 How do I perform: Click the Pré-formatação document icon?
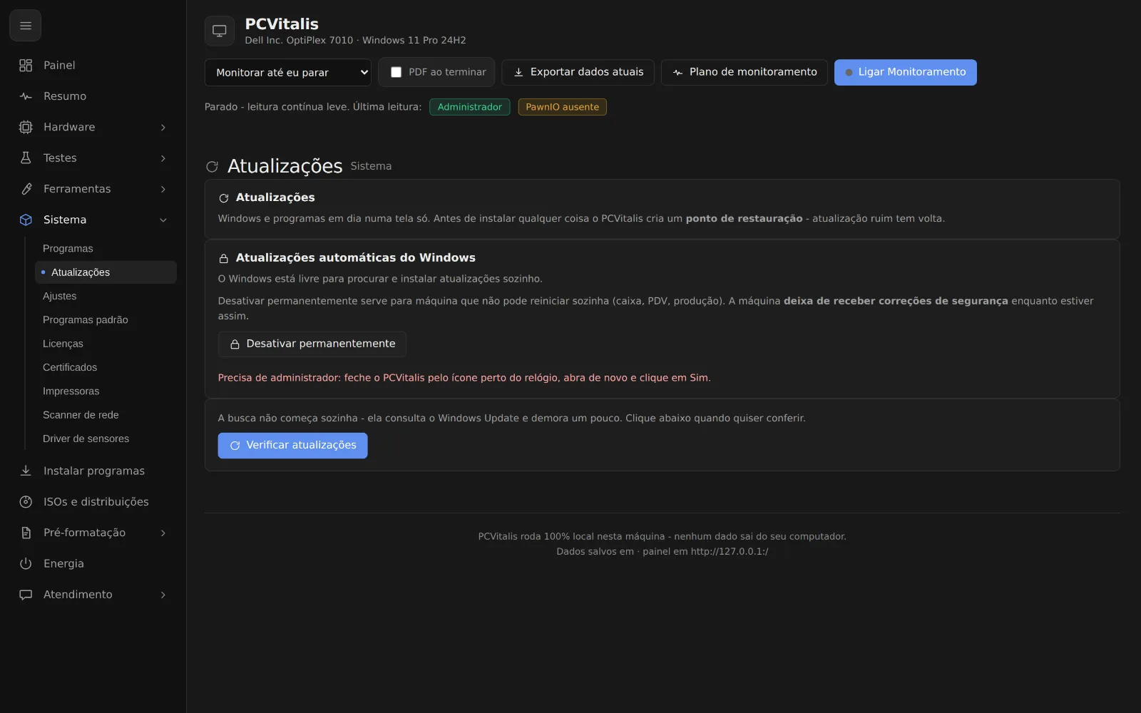(26, 533)
